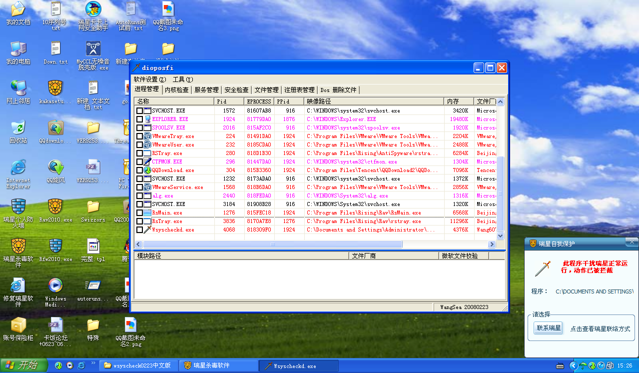Screen dimensions: 639x373
Task: Check the first SVCHOST.EXE Pid 1572 checkbox
Action: pyautogui.click(x=140, y=111)
